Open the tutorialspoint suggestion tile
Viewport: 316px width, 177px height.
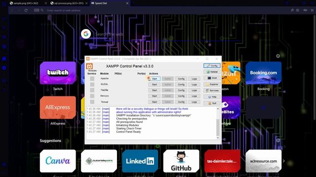click(x=99, y=161)
